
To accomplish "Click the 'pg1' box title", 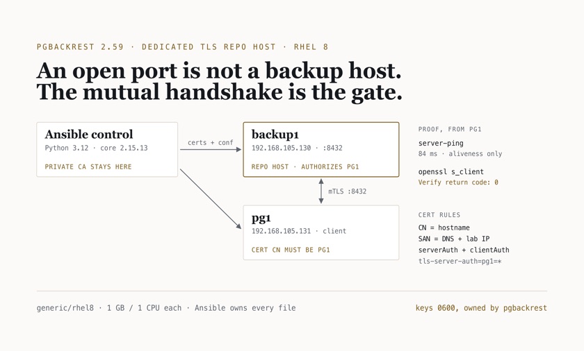I will (261, 218).
